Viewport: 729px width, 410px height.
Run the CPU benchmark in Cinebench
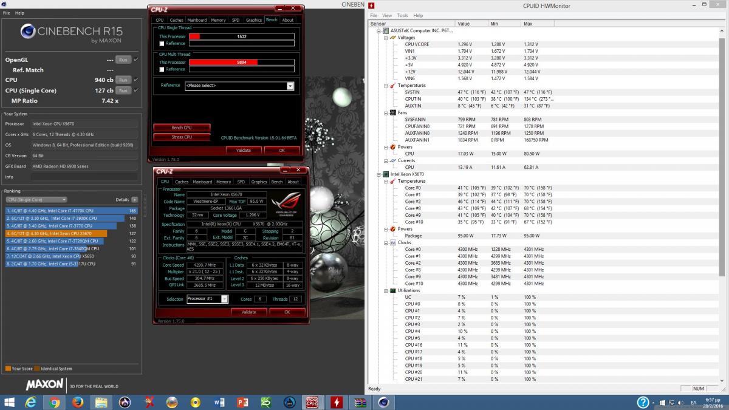coord(123,80)
